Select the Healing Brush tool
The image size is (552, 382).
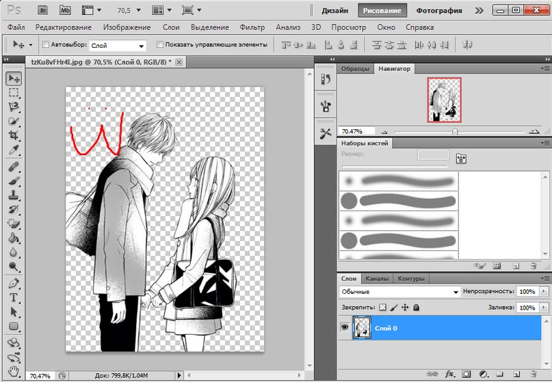(x=14, y=166)
